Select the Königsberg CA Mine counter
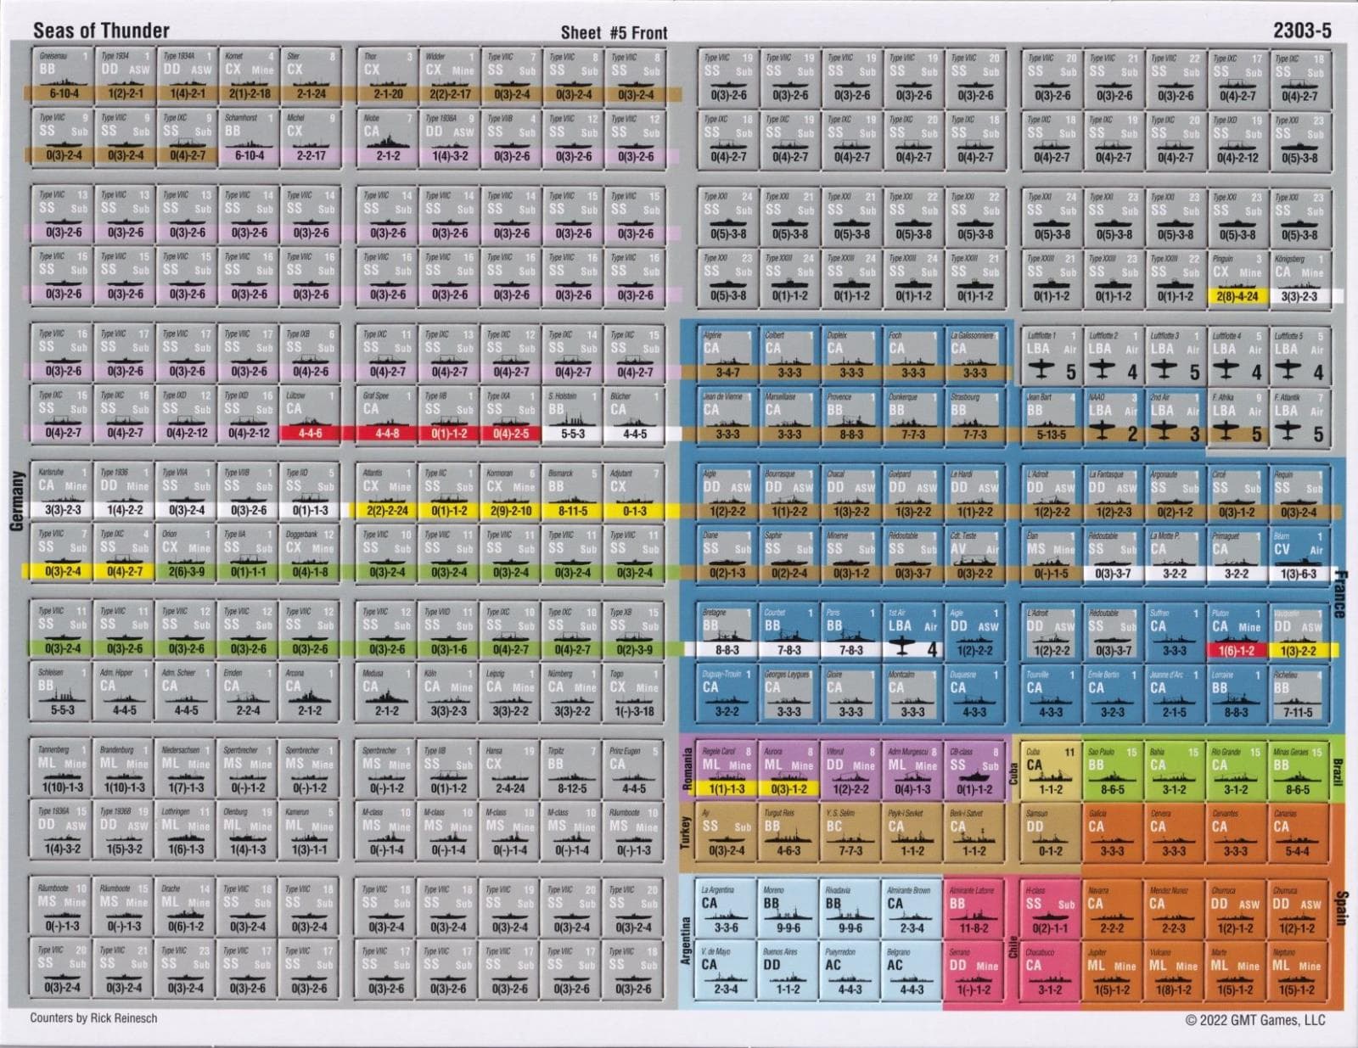1358x1048 pixels. click(x=1299, y=278)
